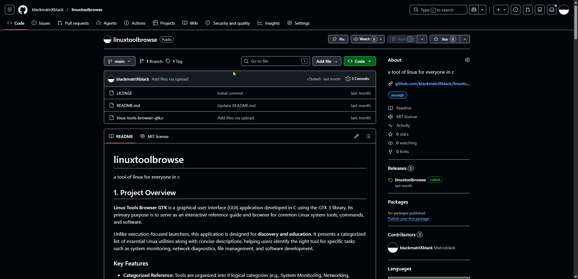Open Security and quality tab
This screenshot has width=578, height=279.
pos(228,23)
